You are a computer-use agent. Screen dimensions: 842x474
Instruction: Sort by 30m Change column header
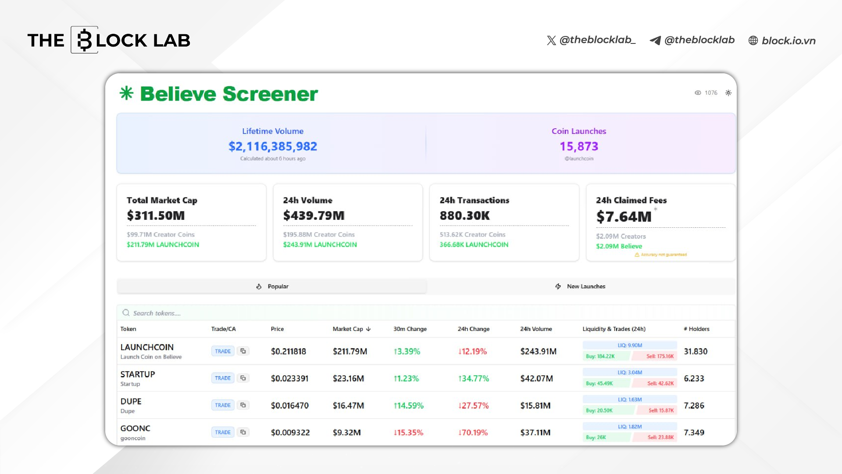(x=410, y=329)
